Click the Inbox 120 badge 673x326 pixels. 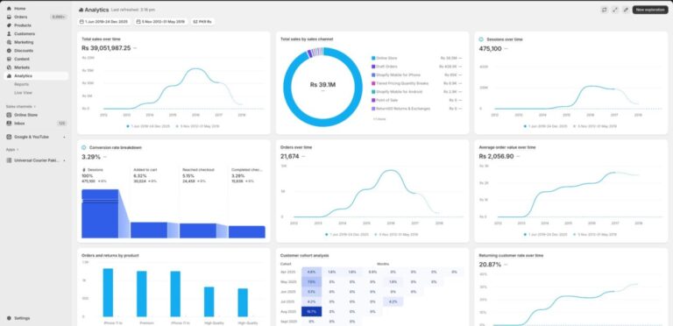pos(61,123)
